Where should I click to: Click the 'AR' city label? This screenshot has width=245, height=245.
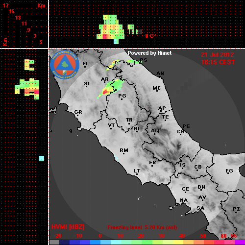pos(105,79)
